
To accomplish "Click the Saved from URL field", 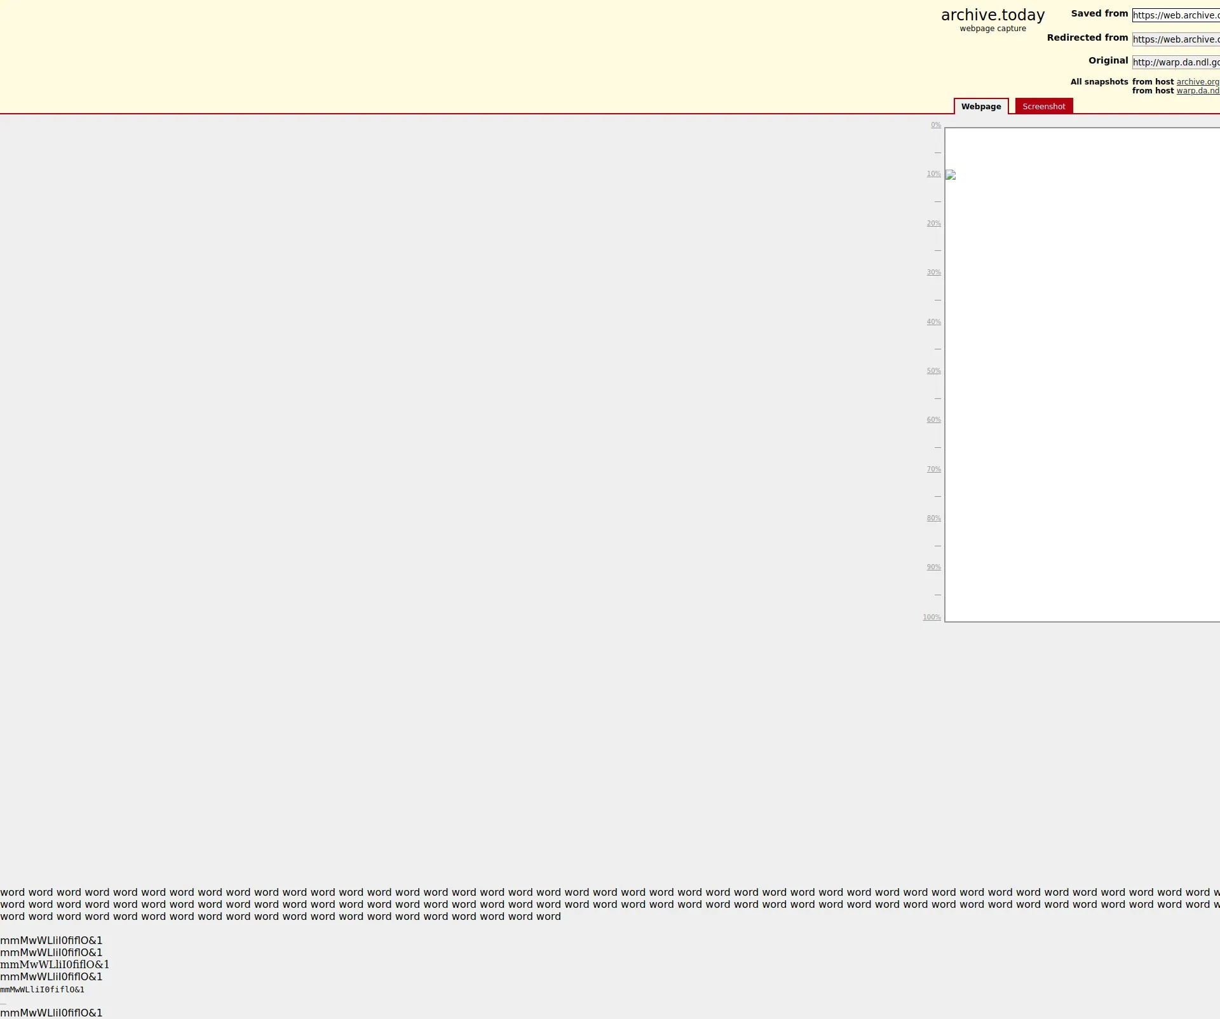I will click(x=1176, y=15).
